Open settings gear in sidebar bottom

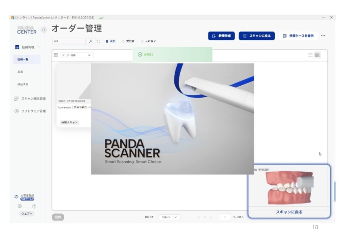click(20, 206)
